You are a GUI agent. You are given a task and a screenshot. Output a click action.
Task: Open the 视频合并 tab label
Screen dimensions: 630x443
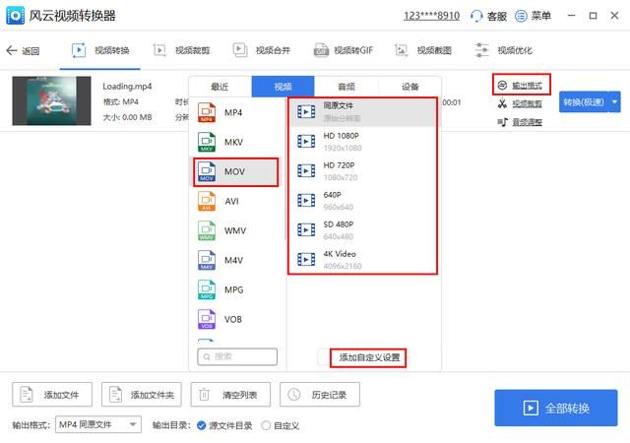click(274, 50)
